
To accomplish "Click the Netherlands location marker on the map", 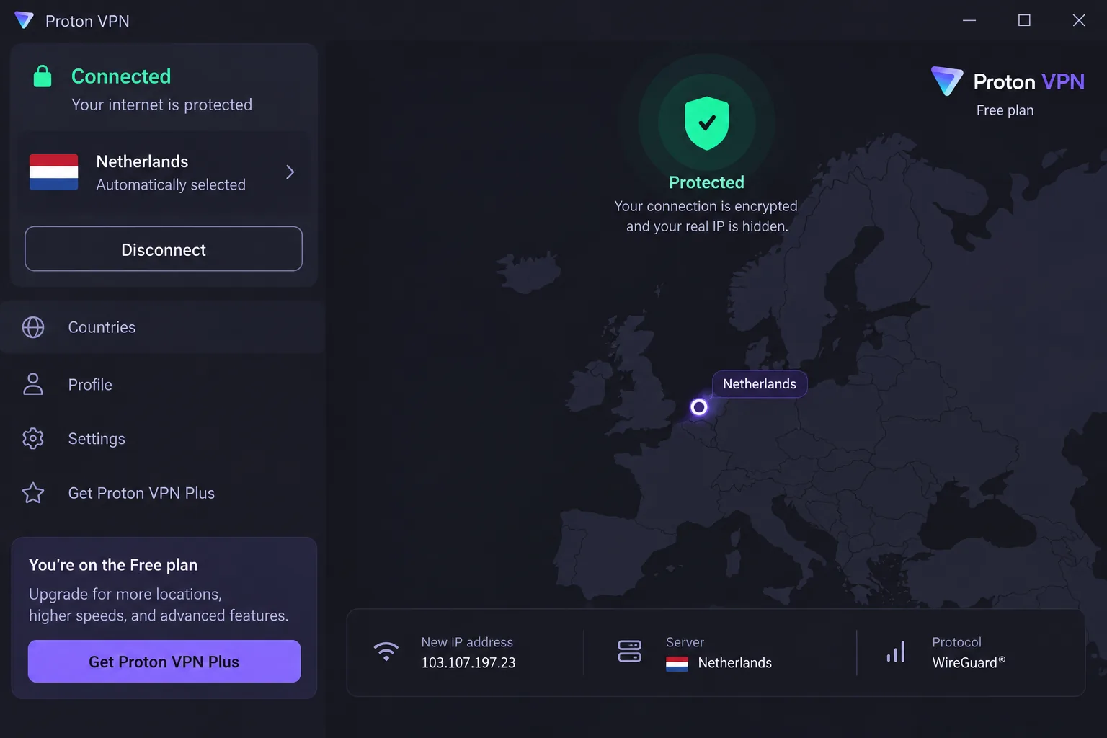I will point(699,407).
